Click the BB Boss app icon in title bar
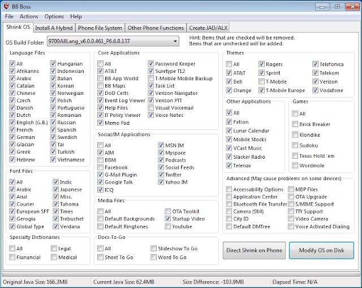Viewport: 362px width, 288px height. tap(6, 6)
